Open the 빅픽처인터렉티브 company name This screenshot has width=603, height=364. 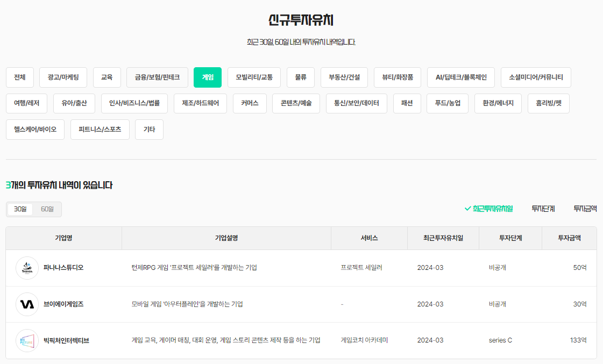coord(66,340)
